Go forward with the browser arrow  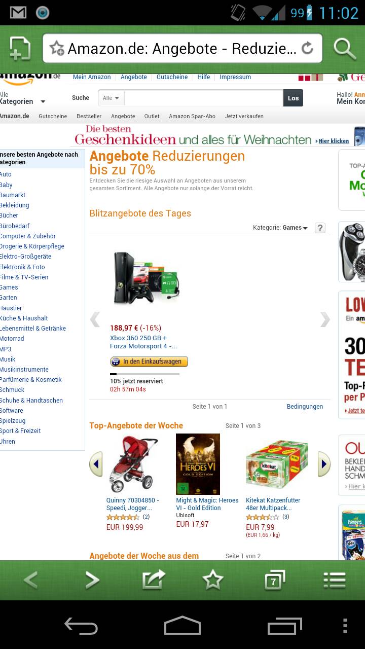92,580
